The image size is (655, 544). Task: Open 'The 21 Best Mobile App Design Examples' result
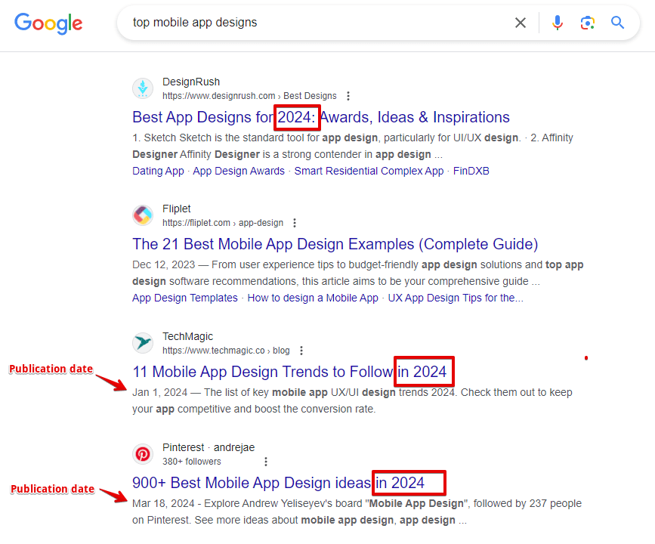(x=335, y=244)
